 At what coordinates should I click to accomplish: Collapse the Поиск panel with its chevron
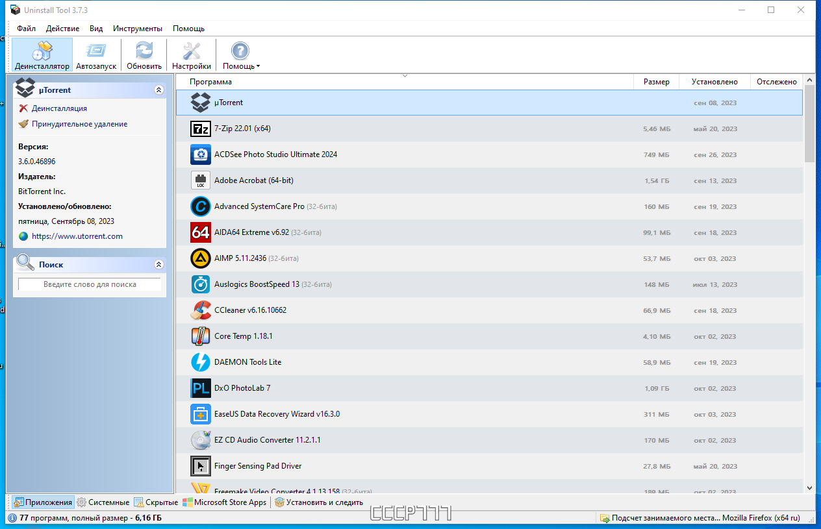(158, 264)
